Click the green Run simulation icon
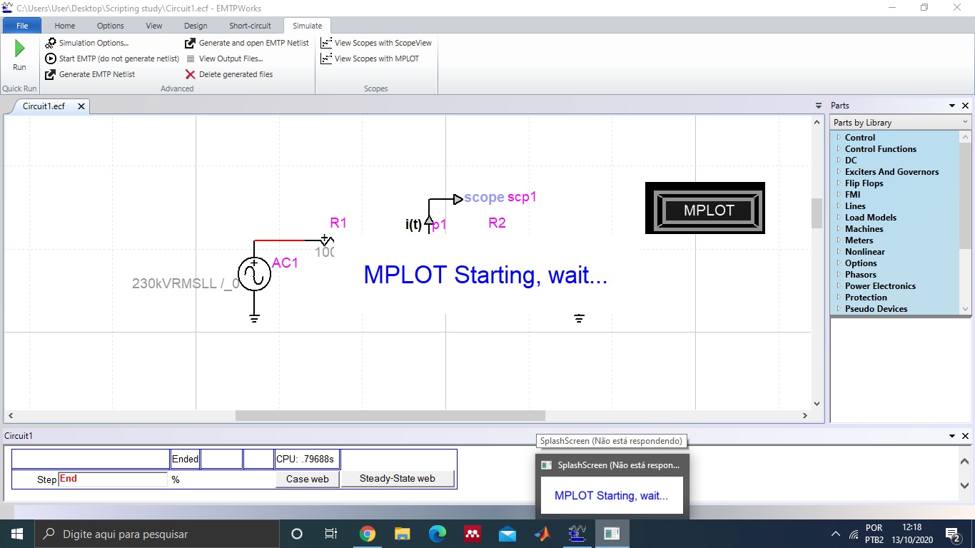Screen dimensions: 975x548 click(19, 49)
